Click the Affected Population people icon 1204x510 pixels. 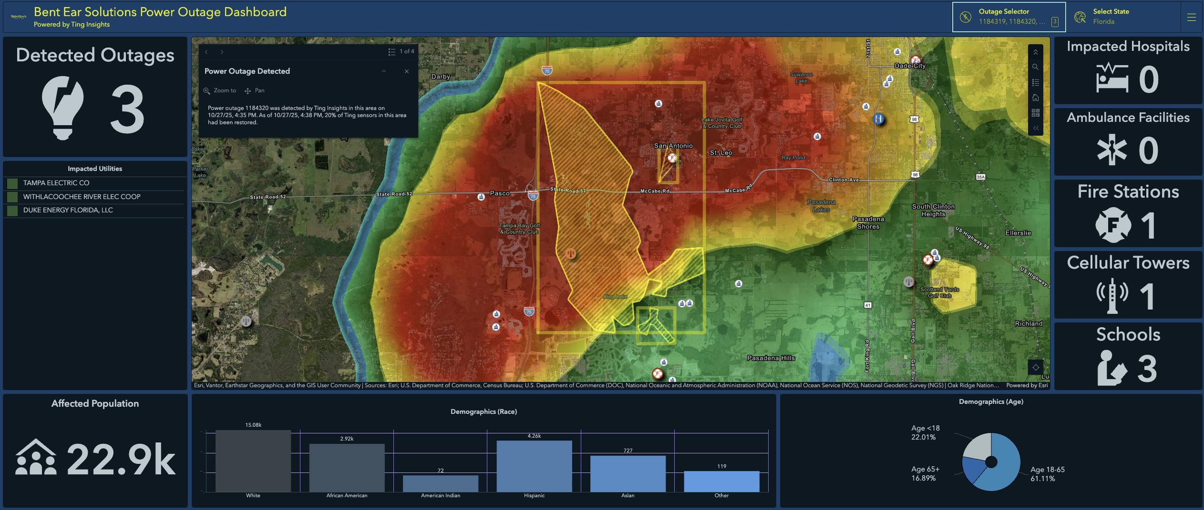pos(36,457)
